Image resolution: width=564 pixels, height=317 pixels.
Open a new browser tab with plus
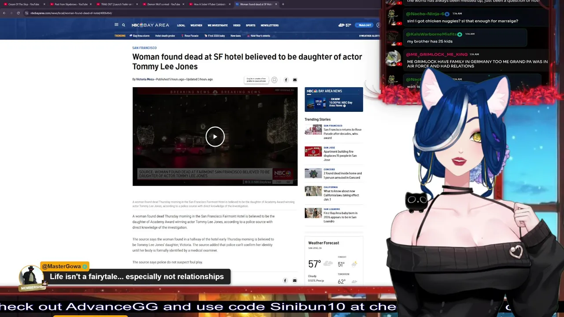point(283,4)
